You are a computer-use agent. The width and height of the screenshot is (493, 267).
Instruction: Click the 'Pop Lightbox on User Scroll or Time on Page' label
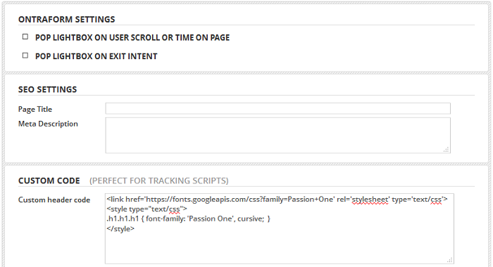pos(132,38)
